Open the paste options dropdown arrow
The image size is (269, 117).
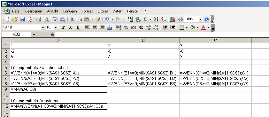[92, 19]
